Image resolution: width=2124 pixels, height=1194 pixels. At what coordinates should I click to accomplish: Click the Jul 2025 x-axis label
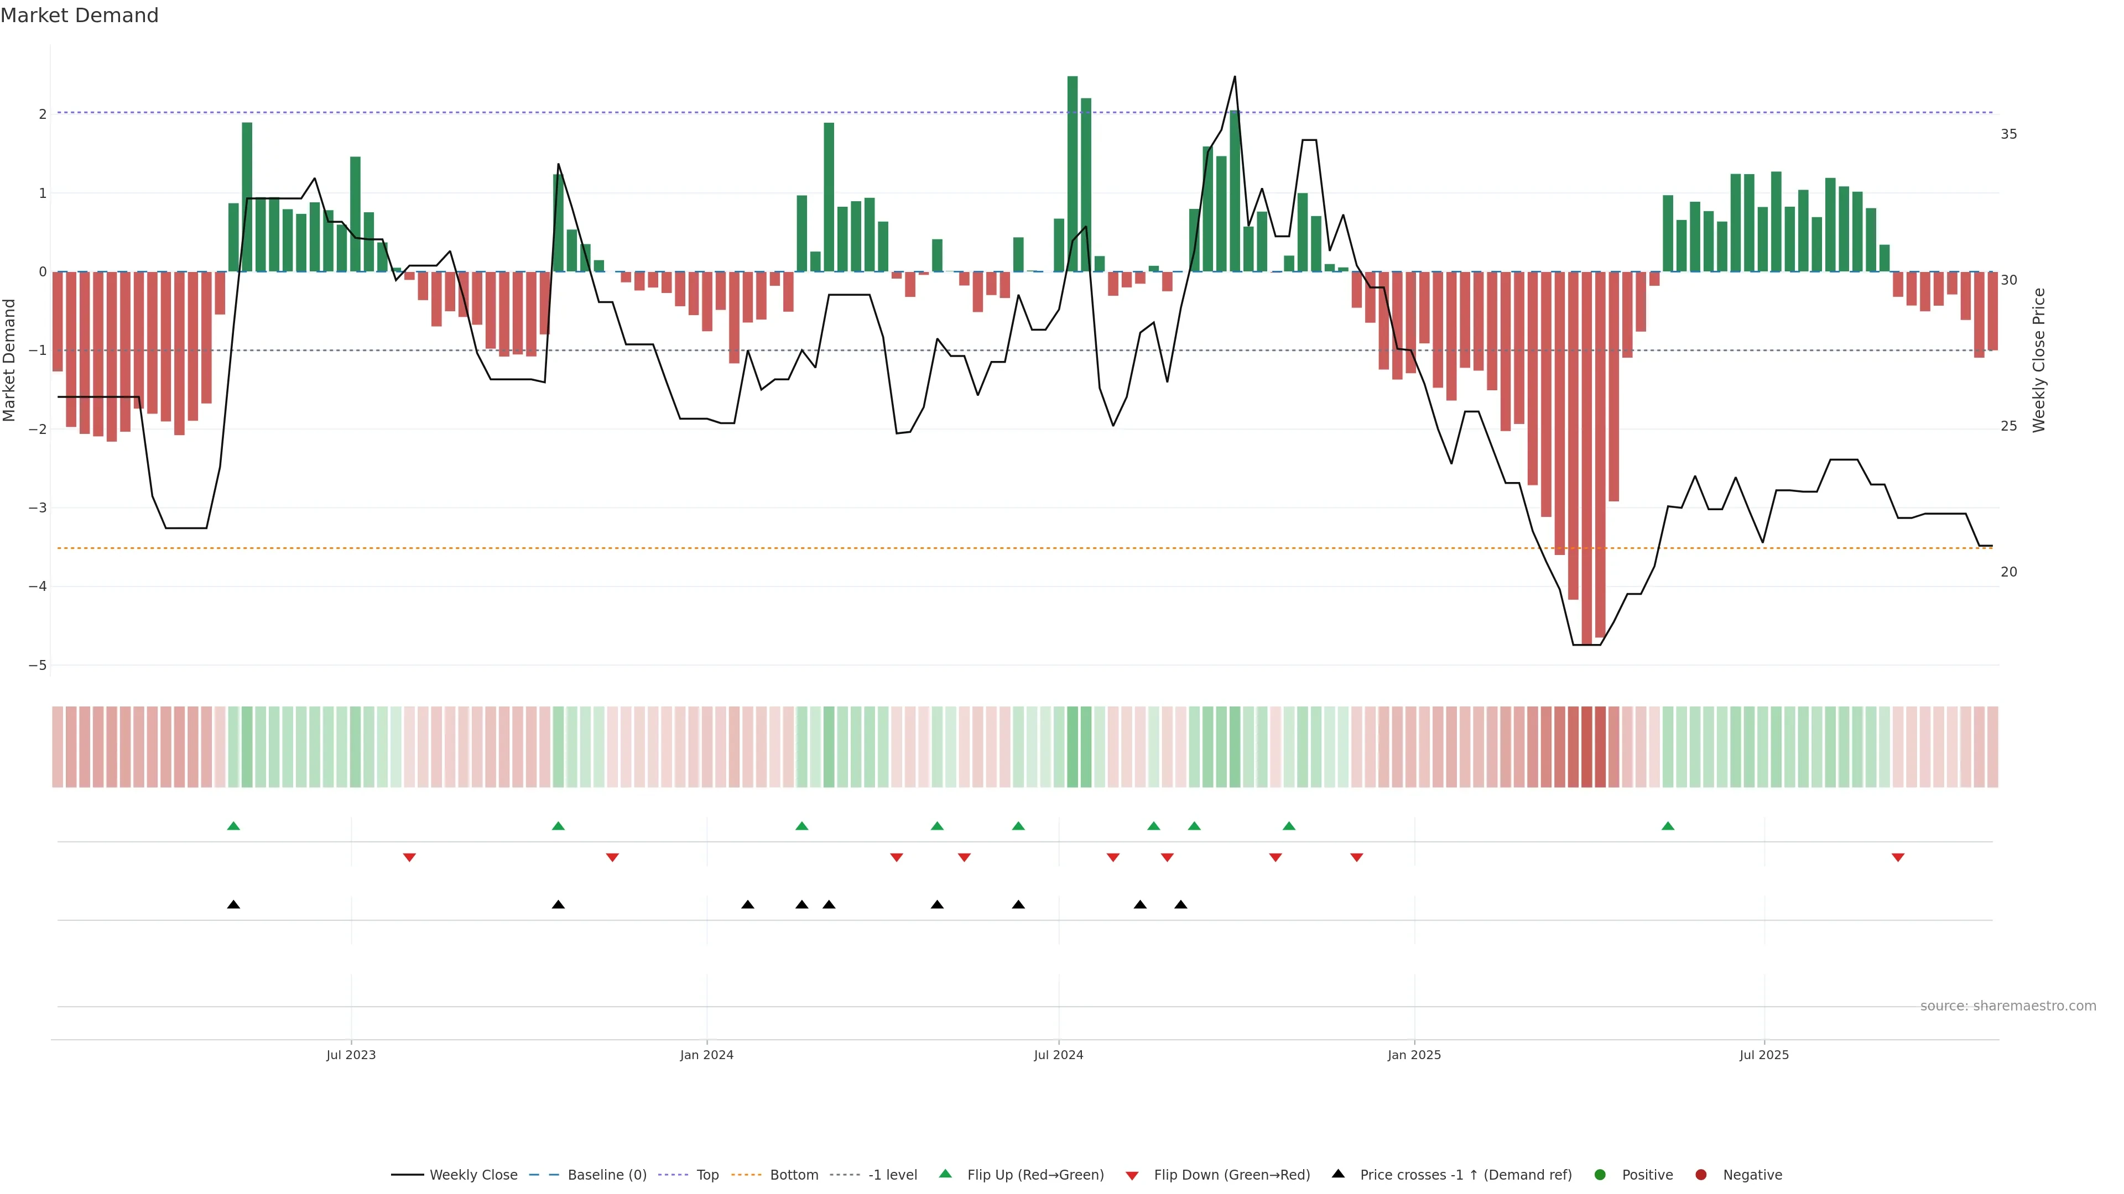[x=1764, y=1055]
